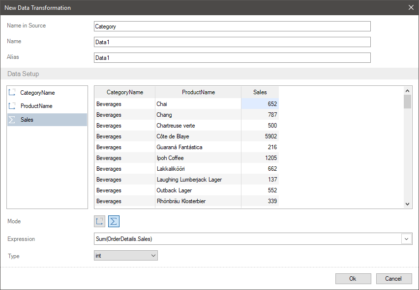Click the Sales column header
The height and width of the screenshot is (290, 419).
tap(260, 92)
